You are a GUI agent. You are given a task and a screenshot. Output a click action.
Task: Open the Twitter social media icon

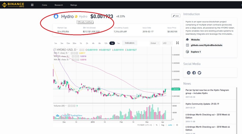tap(199, 73)
